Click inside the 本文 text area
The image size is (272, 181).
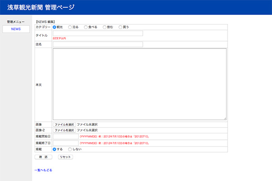(x=139, y=84)
